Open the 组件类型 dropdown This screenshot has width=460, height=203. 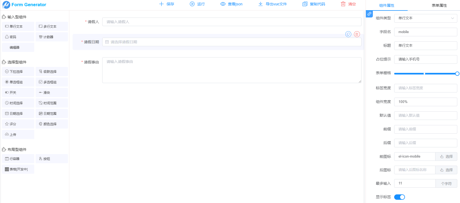425,18
